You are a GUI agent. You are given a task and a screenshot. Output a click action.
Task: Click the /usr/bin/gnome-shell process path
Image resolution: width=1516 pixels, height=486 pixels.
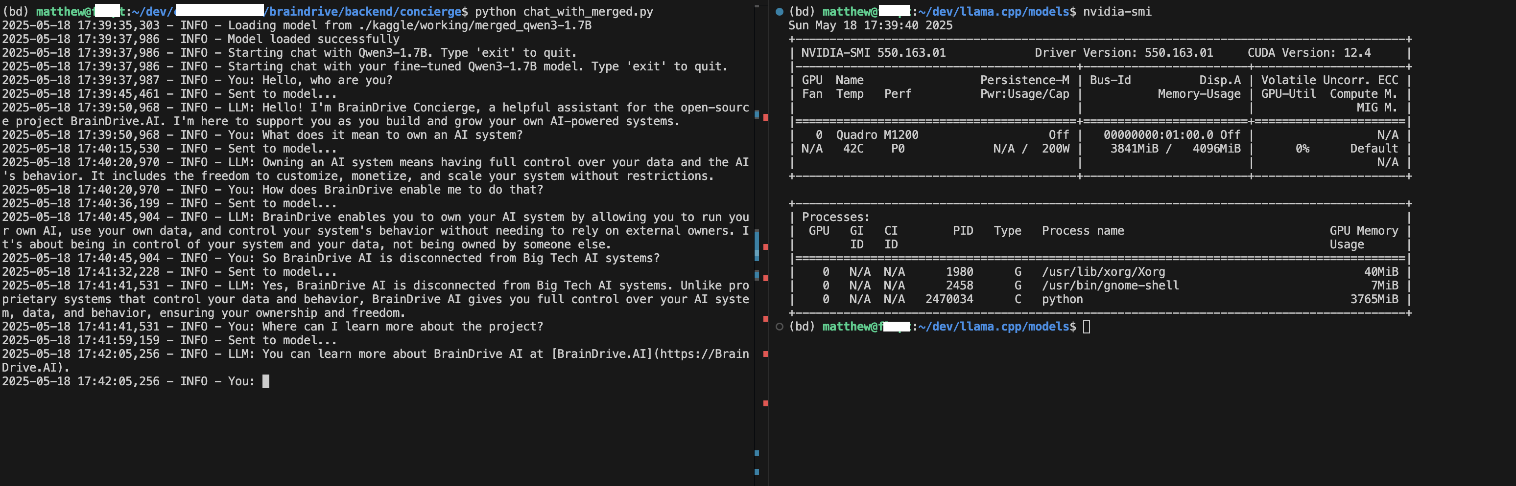1110,286
